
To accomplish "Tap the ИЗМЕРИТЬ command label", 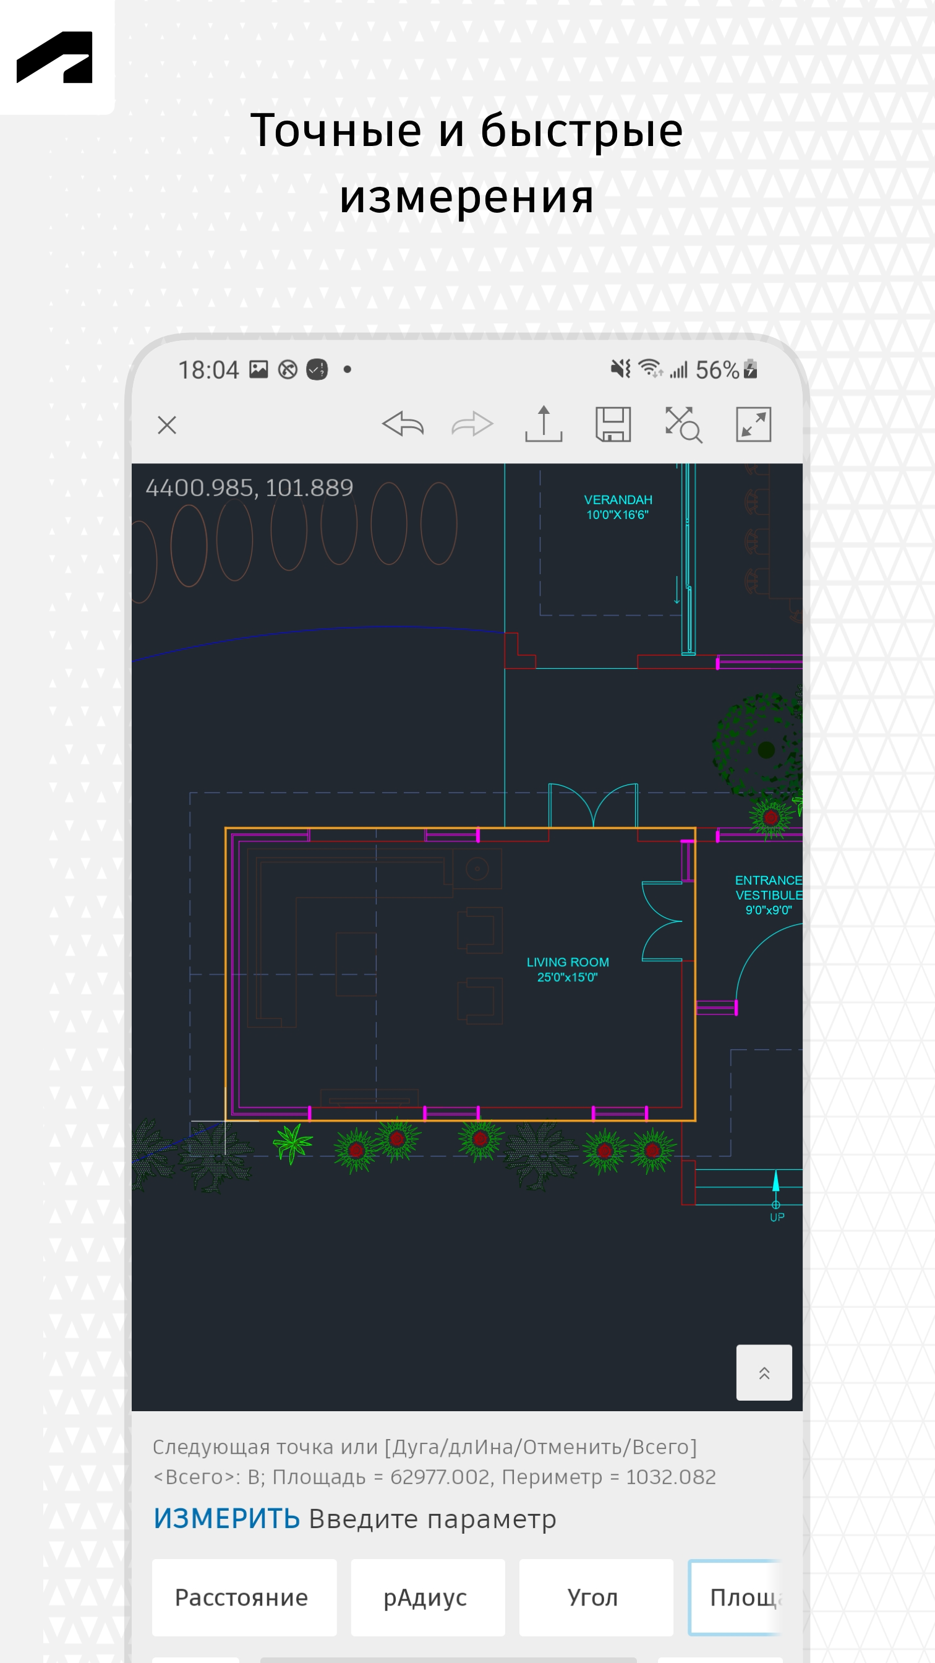I will [226, 1519].
